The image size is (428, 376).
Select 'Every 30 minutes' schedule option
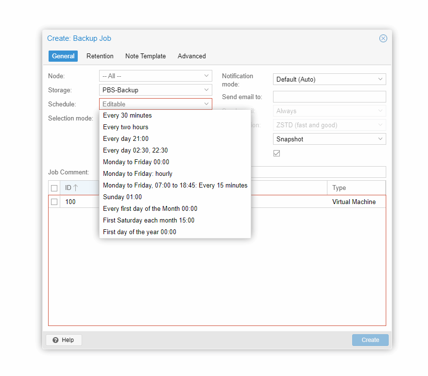(127, 116)
